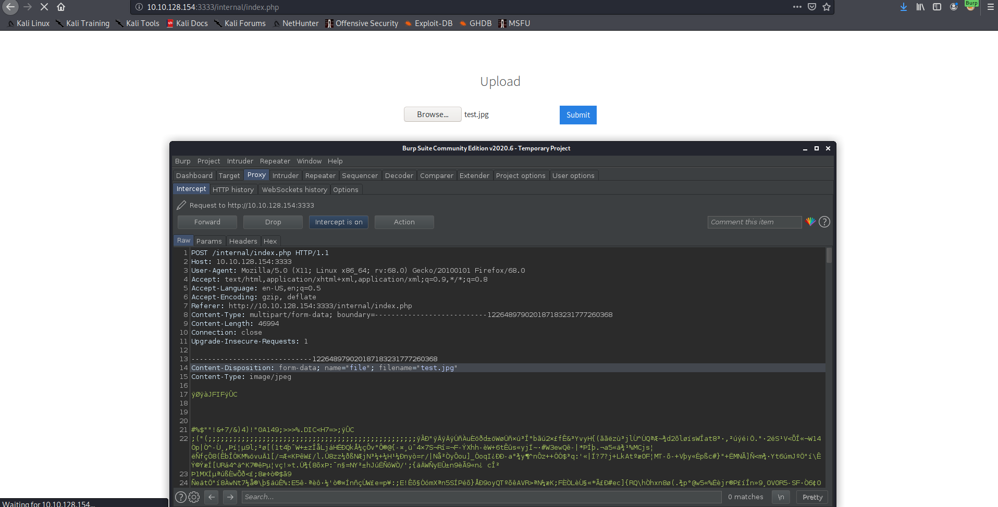Stop page loading with X button
Screen dimensions: 998x507
pos(44,7)
